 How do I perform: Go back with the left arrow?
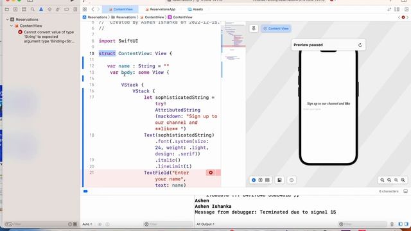click(x=92, y=9)
